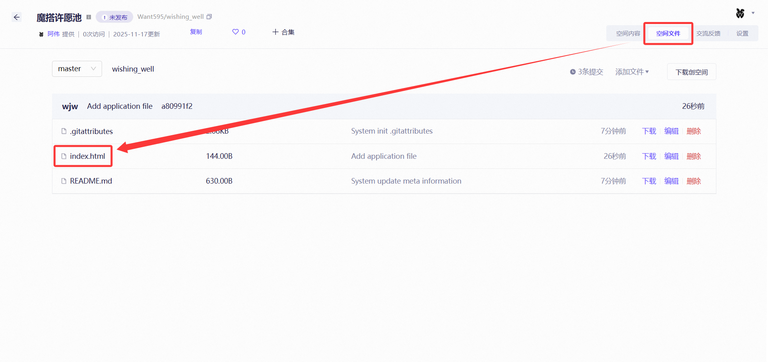Delete the .gitattributes file
This screenshot has width=768, height=362.
coord(694,131)
